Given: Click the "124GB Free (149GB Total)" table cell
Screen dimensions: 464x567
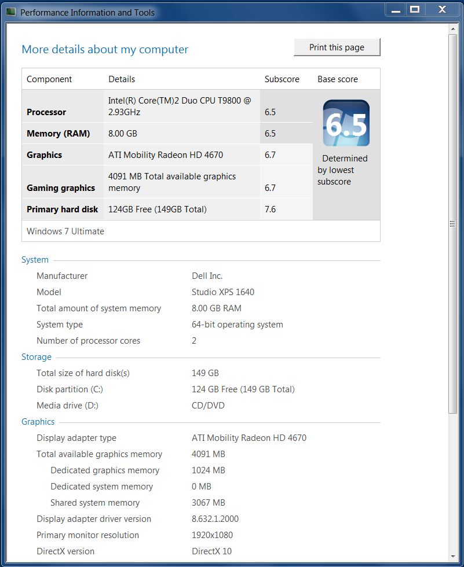Looking at the screenshot, I should pyautogui.click(x=158, y=209).
